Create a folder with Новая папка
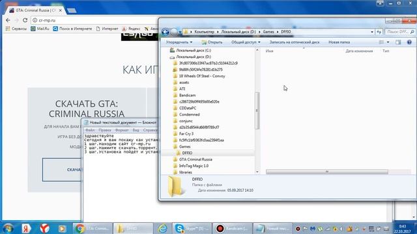Image resolution: width=417 pixels, height=234 pixels. click(x=339, y=42)
